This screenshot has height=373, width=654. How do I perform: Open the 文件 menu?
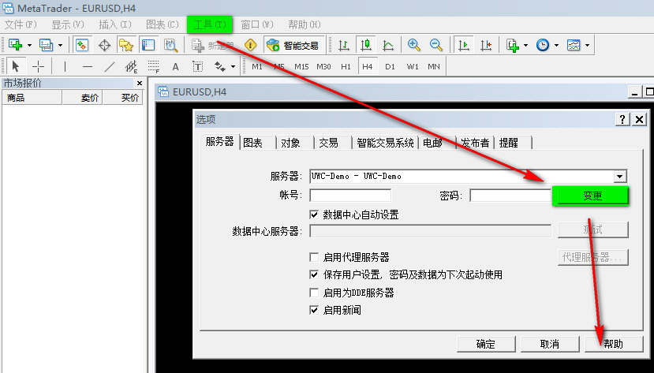[x=21, y=24]
